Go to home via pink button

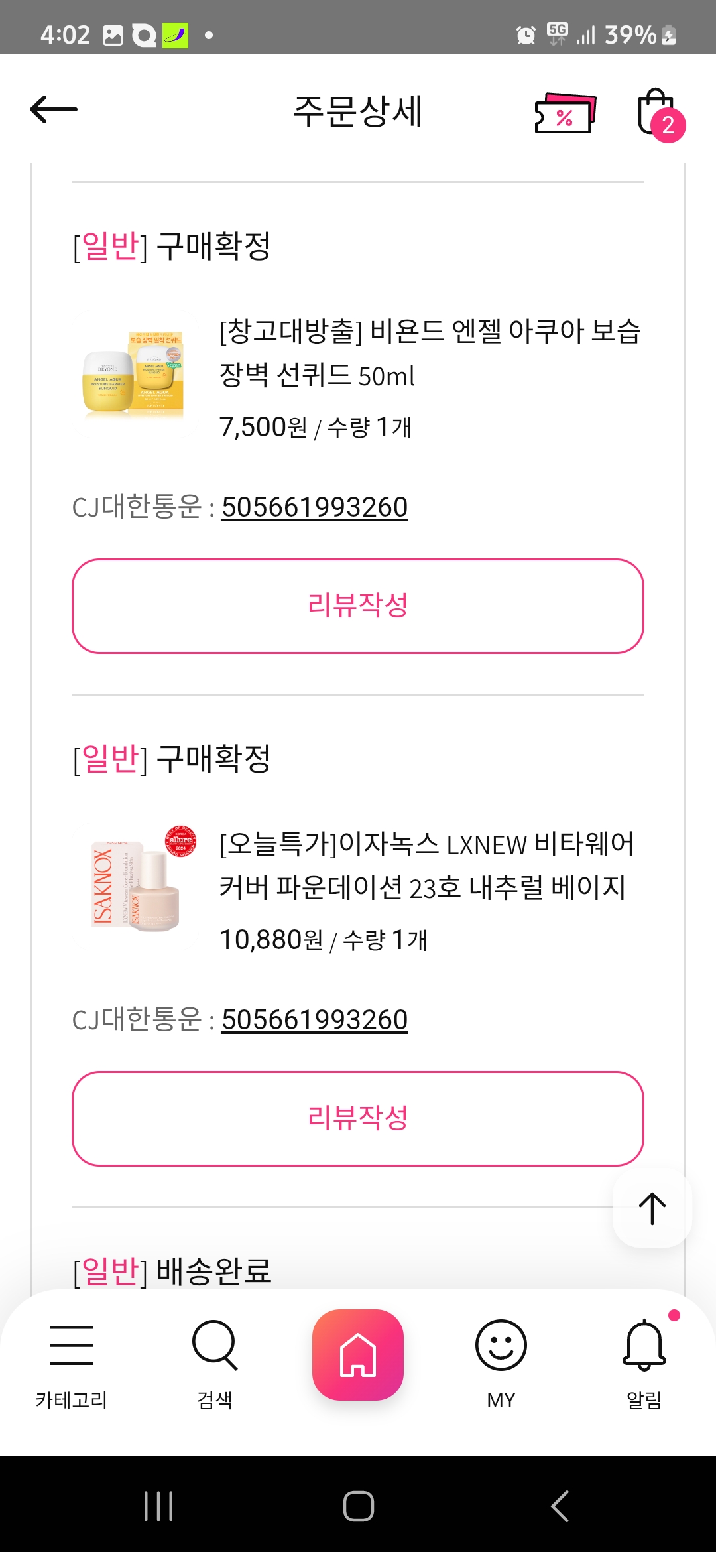[358, 1355]
